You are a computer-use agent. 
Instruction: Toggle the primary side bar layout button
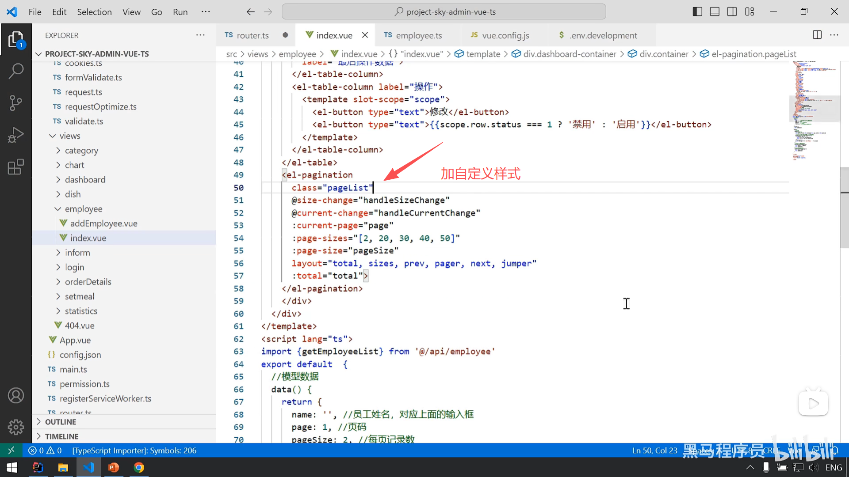click(697, 12)
